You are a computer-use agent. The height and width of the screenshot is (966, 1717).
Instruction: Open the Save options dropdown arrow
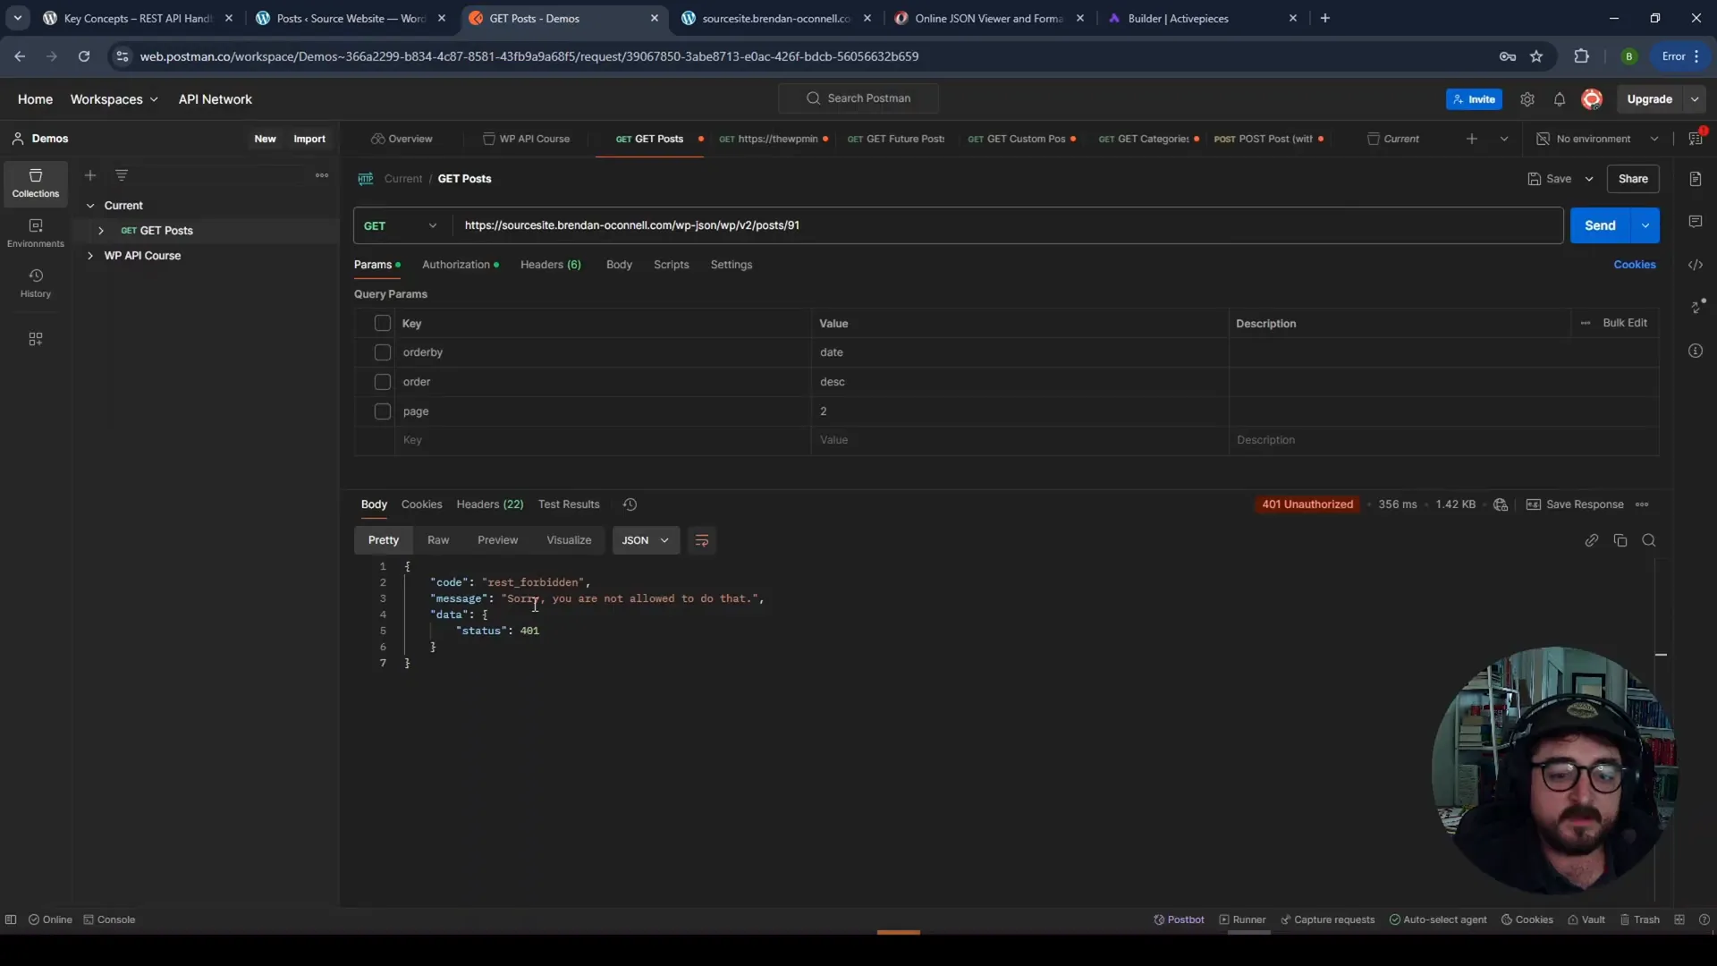tap(1589, 179)
